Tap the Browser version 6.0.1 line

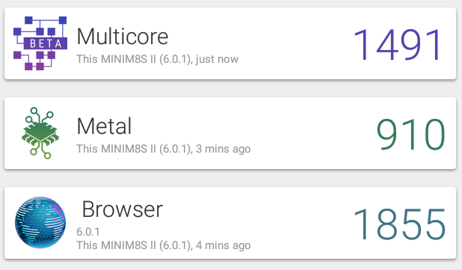point(87,232)
